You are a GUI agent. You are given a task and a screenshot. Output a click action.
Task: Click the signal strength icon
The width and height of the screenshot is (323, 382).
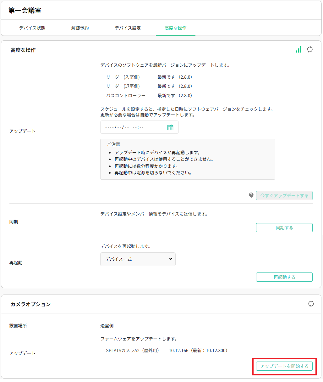coord(298,50)
